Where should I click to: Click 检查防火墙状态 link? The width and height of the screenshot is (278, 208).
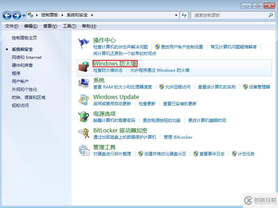[x=108, y=70]
